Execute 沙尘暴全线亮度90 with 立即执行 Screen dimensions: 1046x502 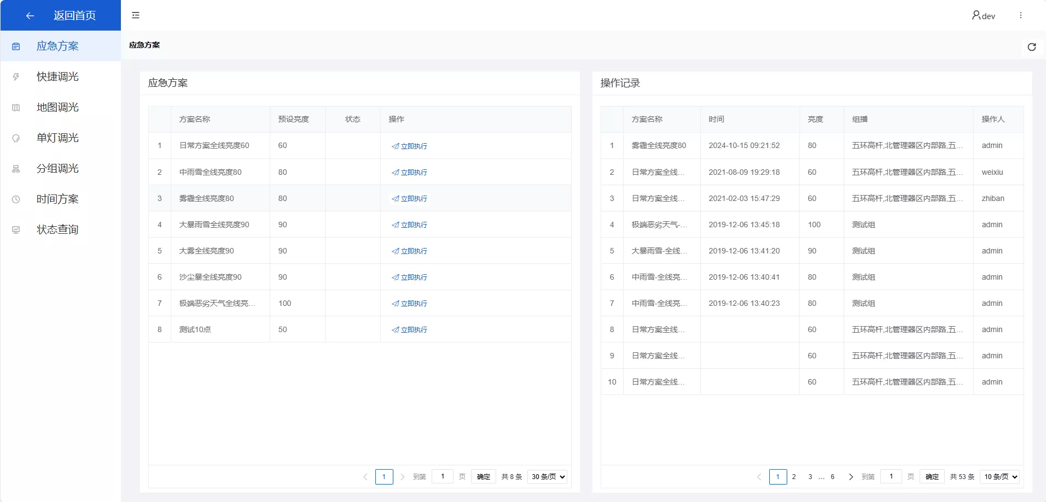pos(409,277)
